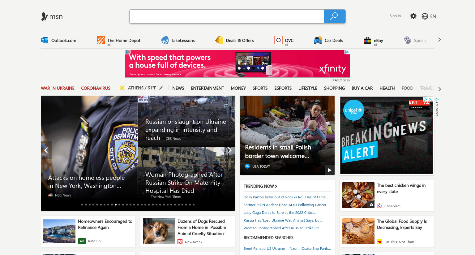Select the HEALTH menu item
This screenshot has width=475, height=255.
click(387, 88)
